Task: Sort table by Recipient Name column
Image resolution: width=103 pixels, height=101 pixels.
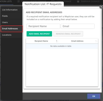Action: [42, 41]
